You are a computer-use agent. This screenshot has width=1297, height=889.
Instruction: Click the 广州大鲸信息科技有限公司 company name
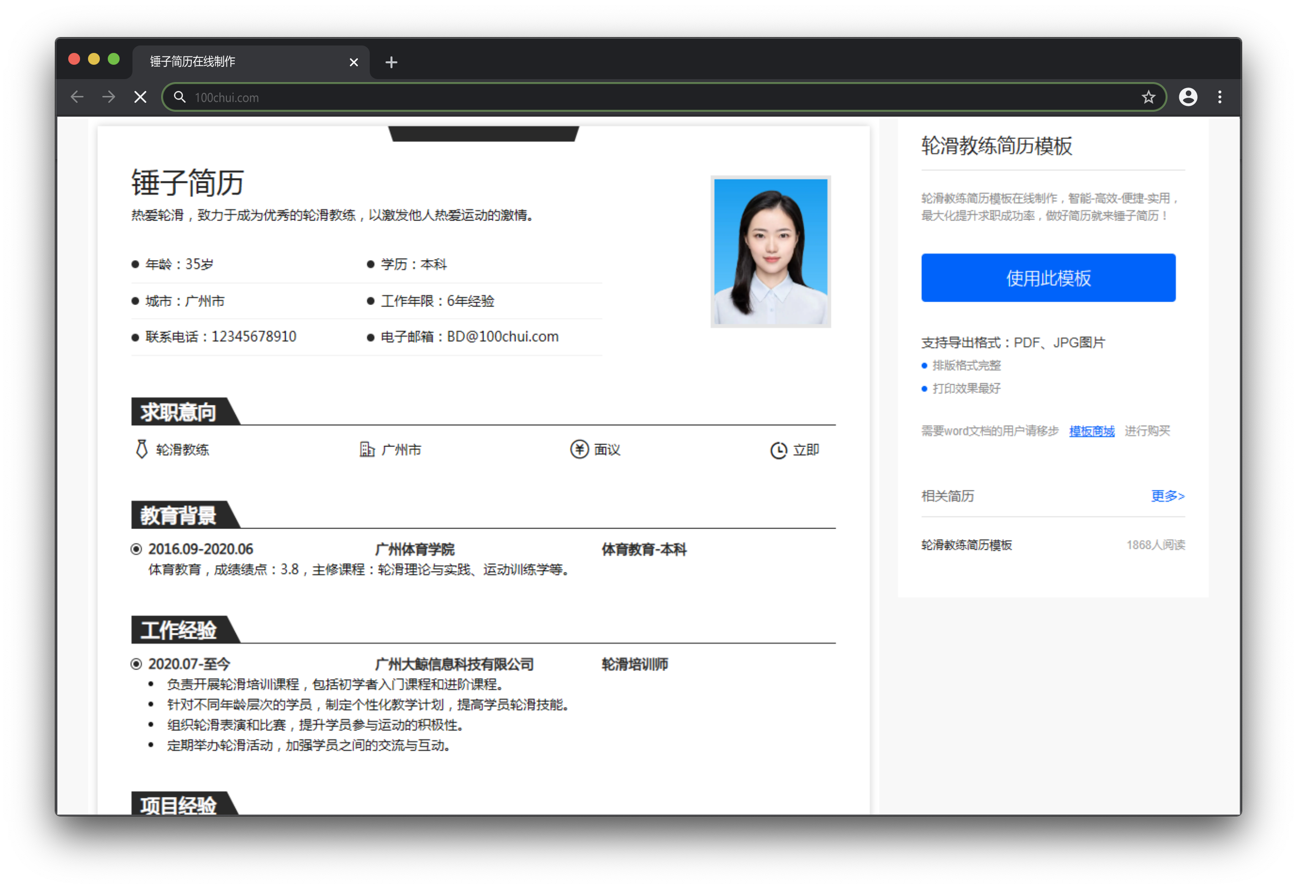coord(454,664)
